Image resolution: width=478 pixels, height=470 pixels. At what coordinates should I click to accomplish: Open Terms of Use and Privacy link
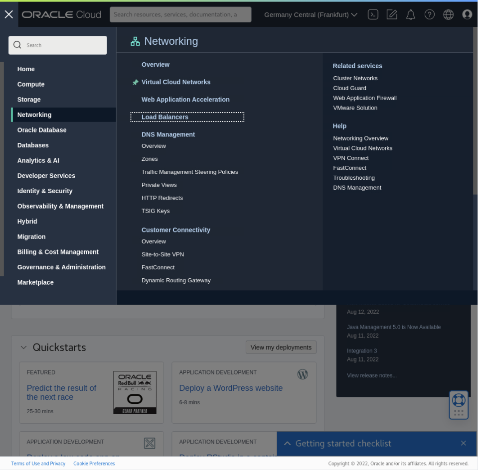[x=38, y=464]
